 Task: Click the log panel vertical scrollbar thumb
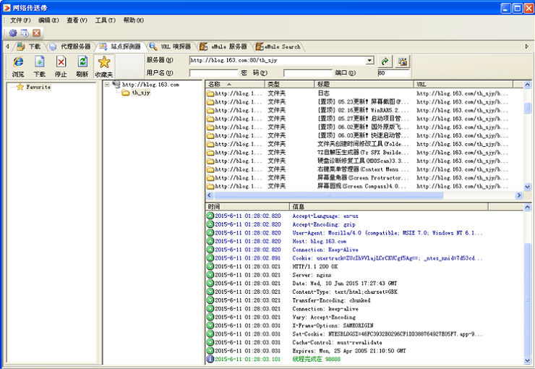(528, 299)
